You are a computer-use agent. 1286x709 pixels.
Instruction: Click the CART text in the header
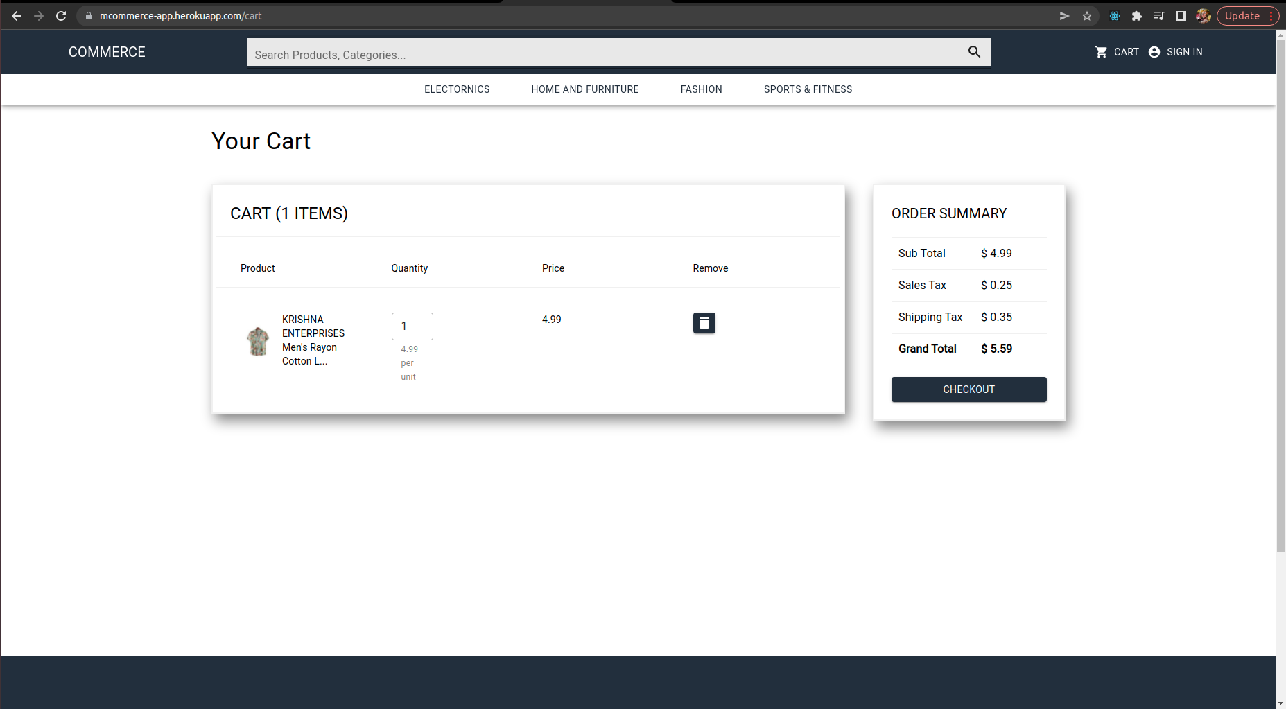[x=1126, y=52]
